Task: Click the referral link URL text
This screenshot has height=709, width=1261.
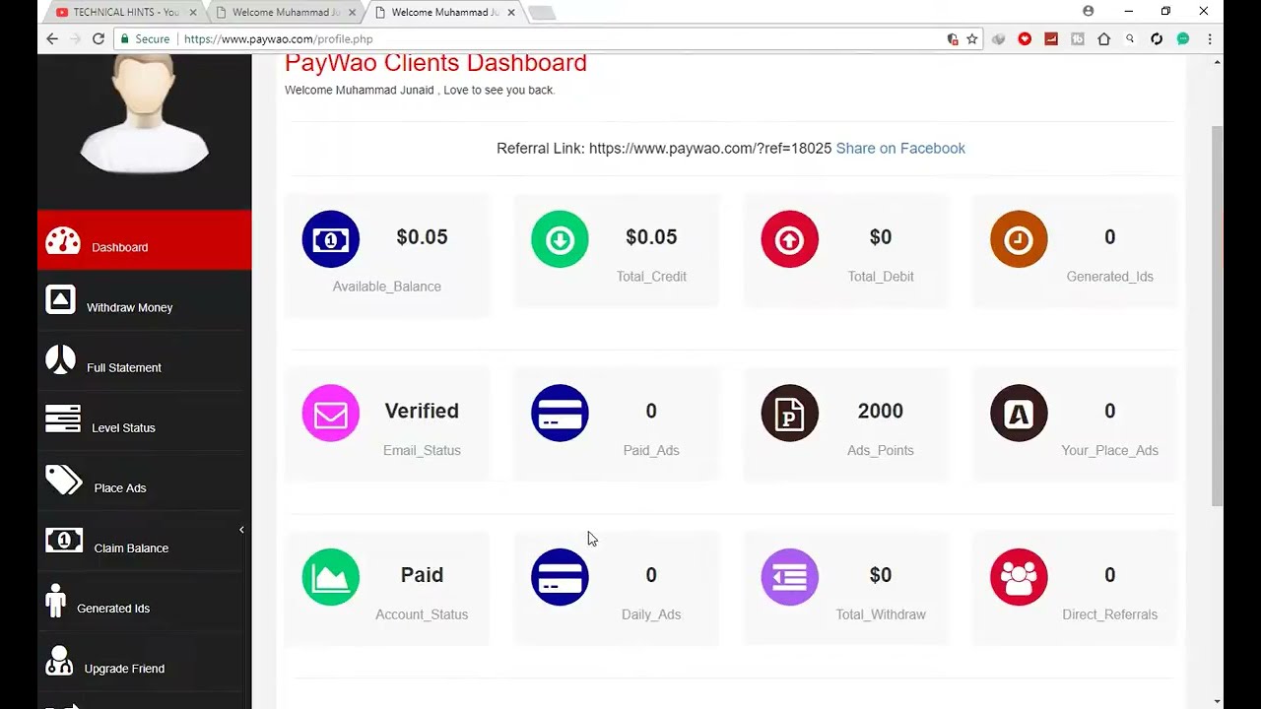Action: (710, 148)
